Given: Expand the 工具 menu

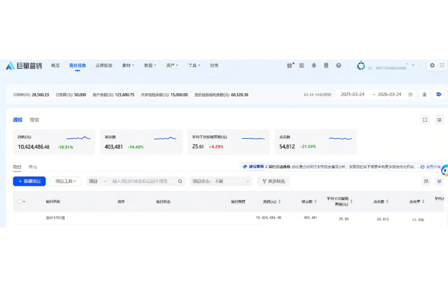Looking at the screenshot, I should click(x=194, y=65).
